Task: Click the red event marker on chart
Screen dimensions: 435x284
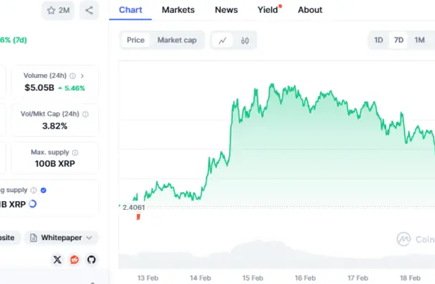Action: 138,217
